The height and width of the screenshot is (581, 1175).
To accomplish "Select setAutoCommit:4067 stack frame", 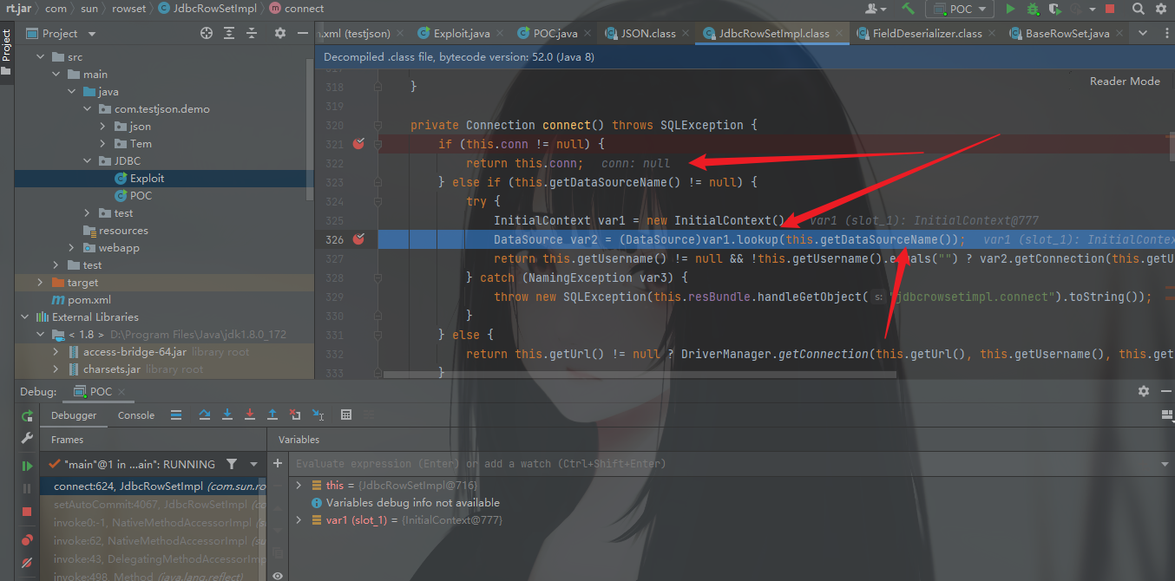I will (154, 504).
